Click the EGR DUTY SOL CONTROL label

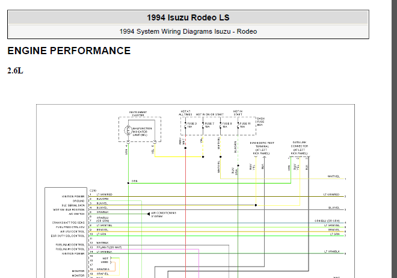pyautogui.click(x=68, y=236)
